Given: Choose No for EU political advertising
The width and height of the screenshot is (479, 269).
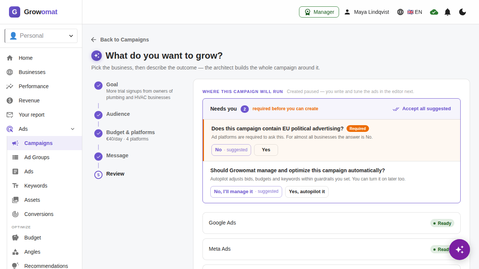Looking at the screenshot, I should (x=231, y=150).
